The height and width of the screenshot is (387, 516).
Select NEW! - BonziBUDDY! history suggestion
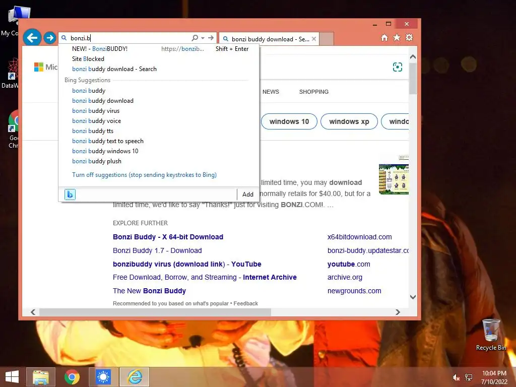159,49
